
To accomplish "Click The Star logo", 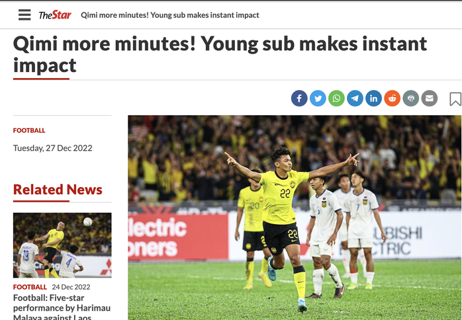I will tap(55, 15).
